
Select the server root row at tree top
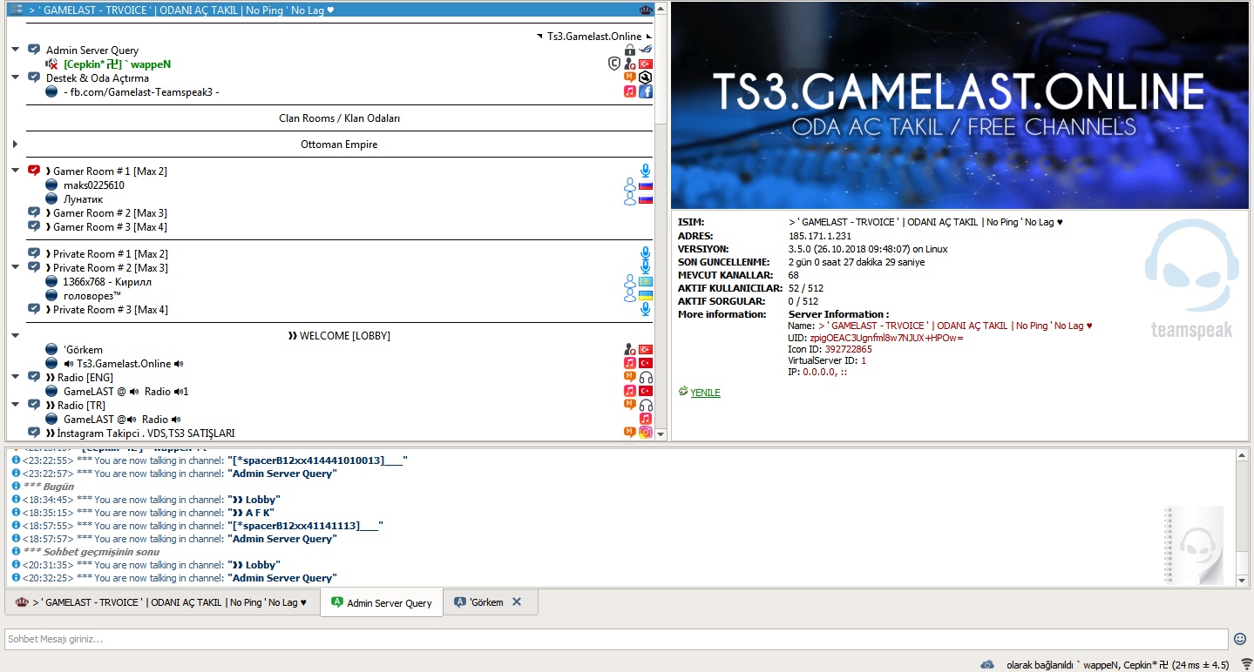tap(331, 10)
